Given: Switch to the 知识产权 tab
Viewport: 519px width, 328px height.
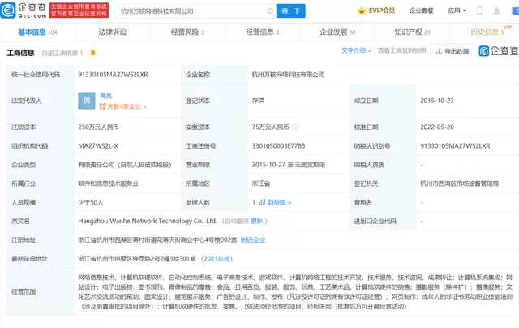Looking at the screenshot, I should pyautogui.click(x=412, y=32).
